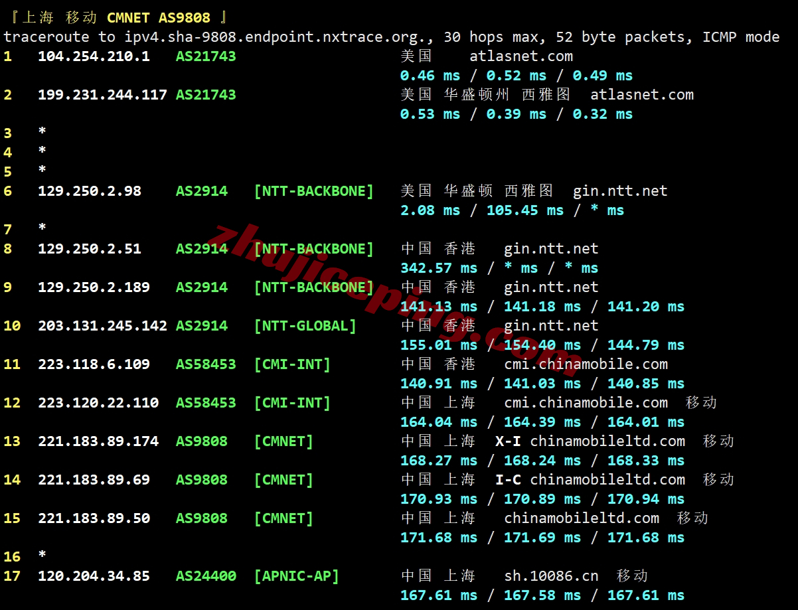Image resolution: width=798 pixels, height=610 pixels.
Task: Click the text "30 hops max"
Action: coord(491,37)
